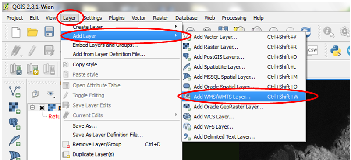
Task: Choose Add Raster Layer... from submenu
Action: 244,47
